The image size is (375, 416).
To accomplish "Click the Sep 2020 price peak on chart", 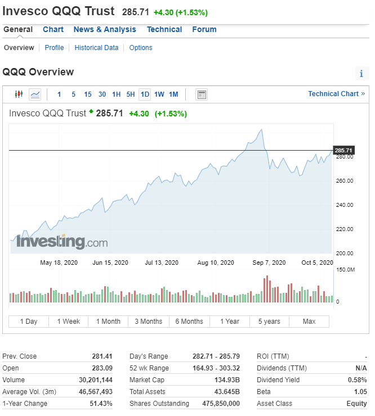I will [x=262, y=130].
